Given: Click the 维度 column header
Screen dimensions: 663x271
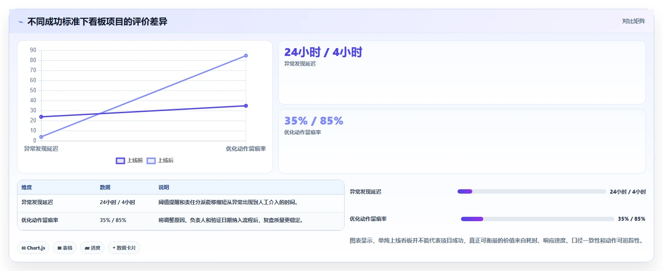Looking at the screenshot, I should 27,188.
